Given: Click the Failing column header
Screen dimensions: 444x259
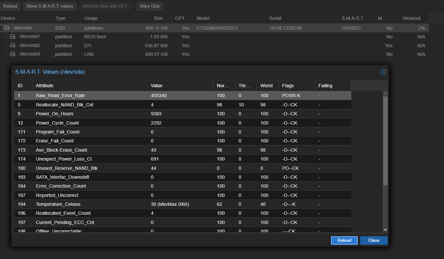Looking at the screenshot, I should tap(333, 86).
